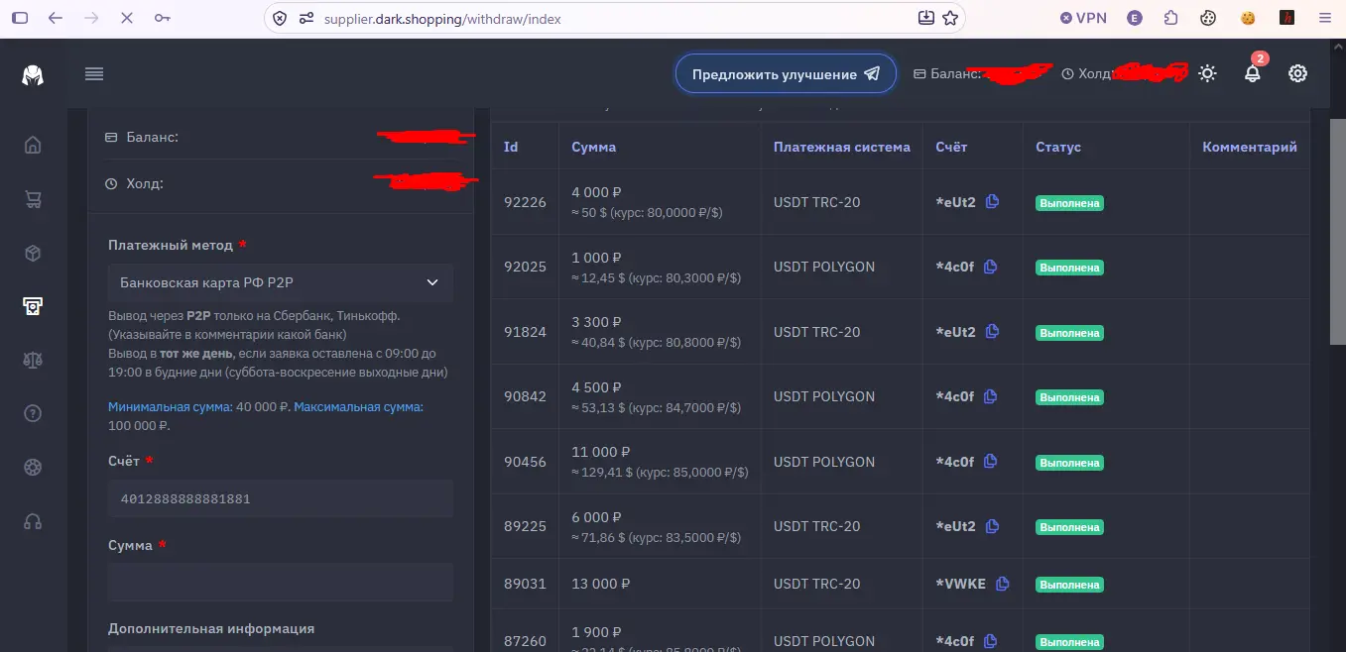The height and width of the screenshot is (652, 1346).
Task: Collapse the sidebar with the hamburger menu icon
Action: 94,73
